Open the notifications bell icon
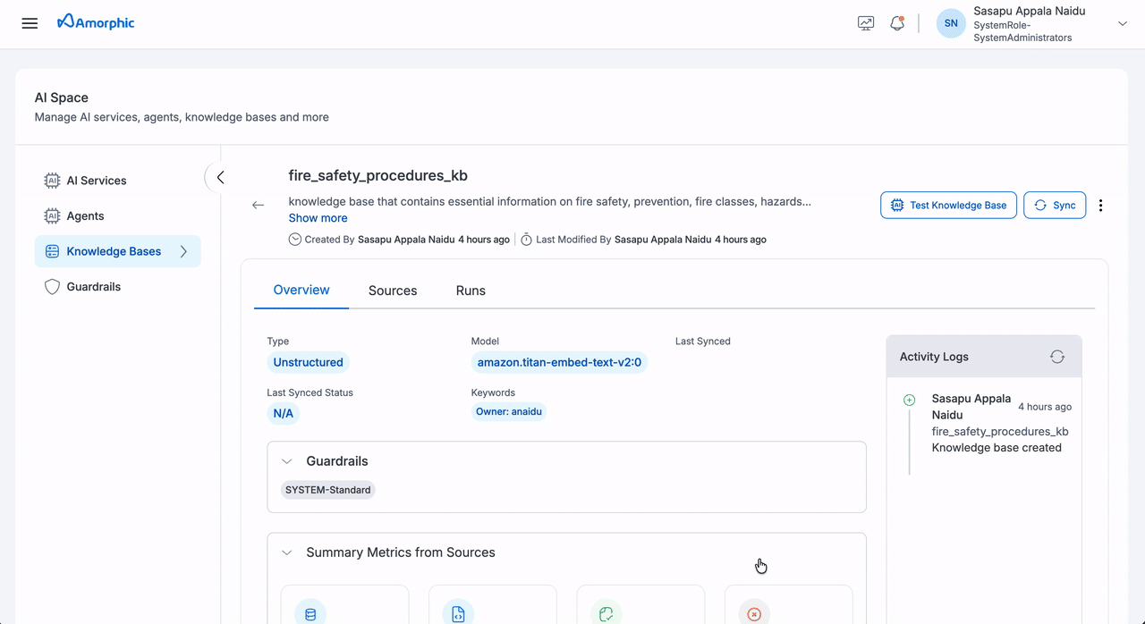Viewport: 1145px width, 624px height. (x=897, y=22)
